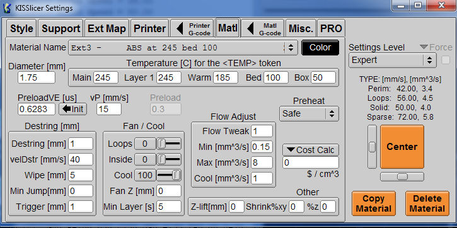Click the Min Layer seconds field
Screen dimensions: 457x228
tap(169, 207)
